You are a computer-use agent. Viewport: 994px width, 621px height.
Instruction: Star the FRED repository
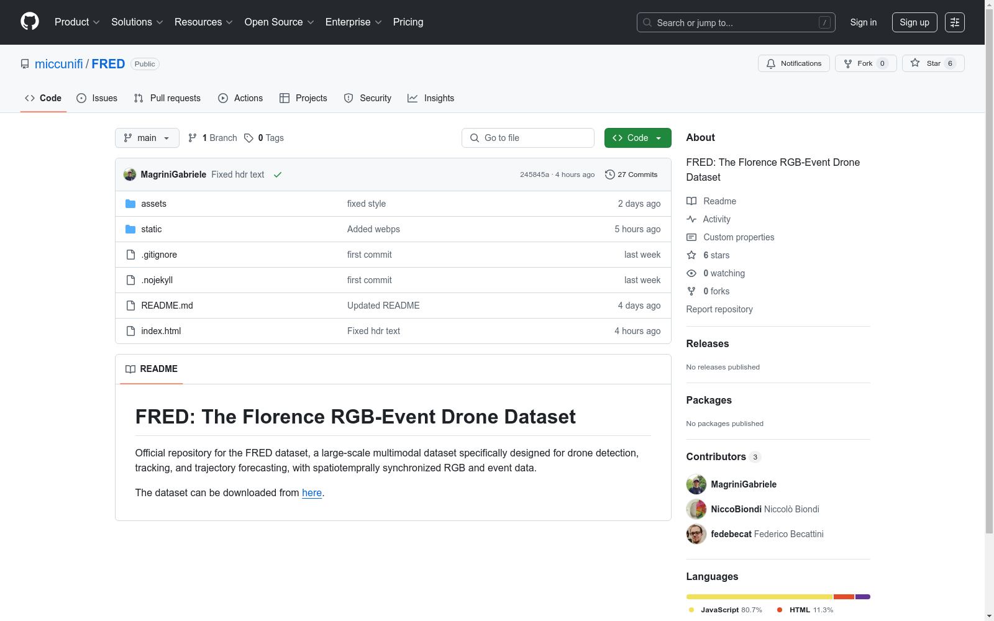pyautogui.click(x=932, y=63)
